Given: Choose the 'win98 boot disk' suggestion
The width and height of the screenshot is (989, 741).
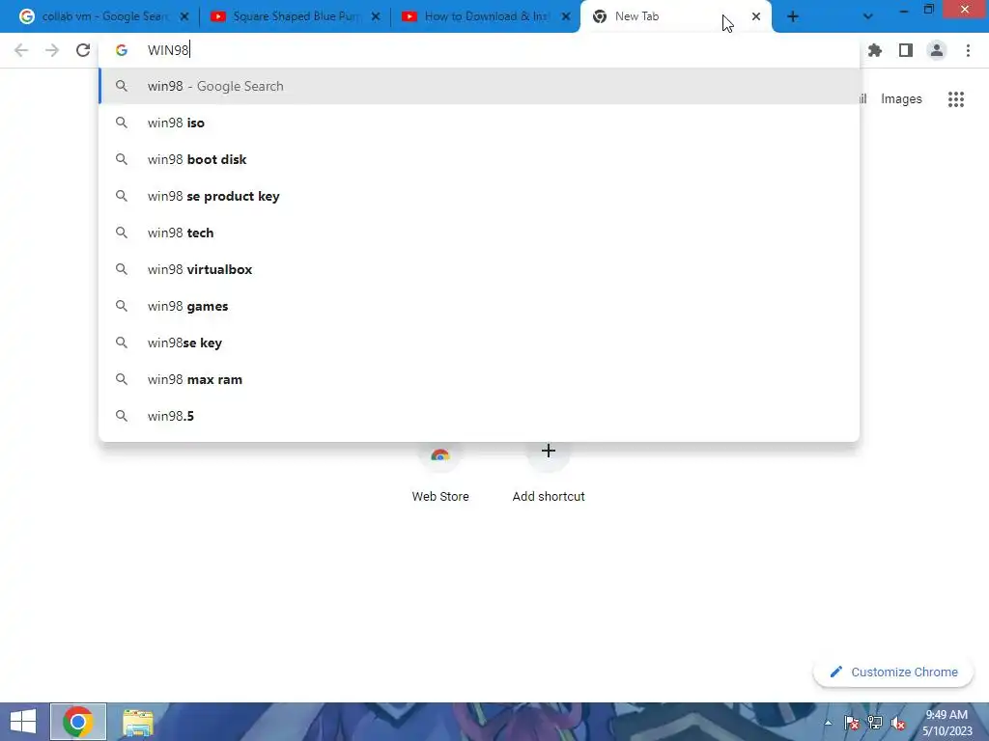Looking at the screenshot, I should click(479, 159).
